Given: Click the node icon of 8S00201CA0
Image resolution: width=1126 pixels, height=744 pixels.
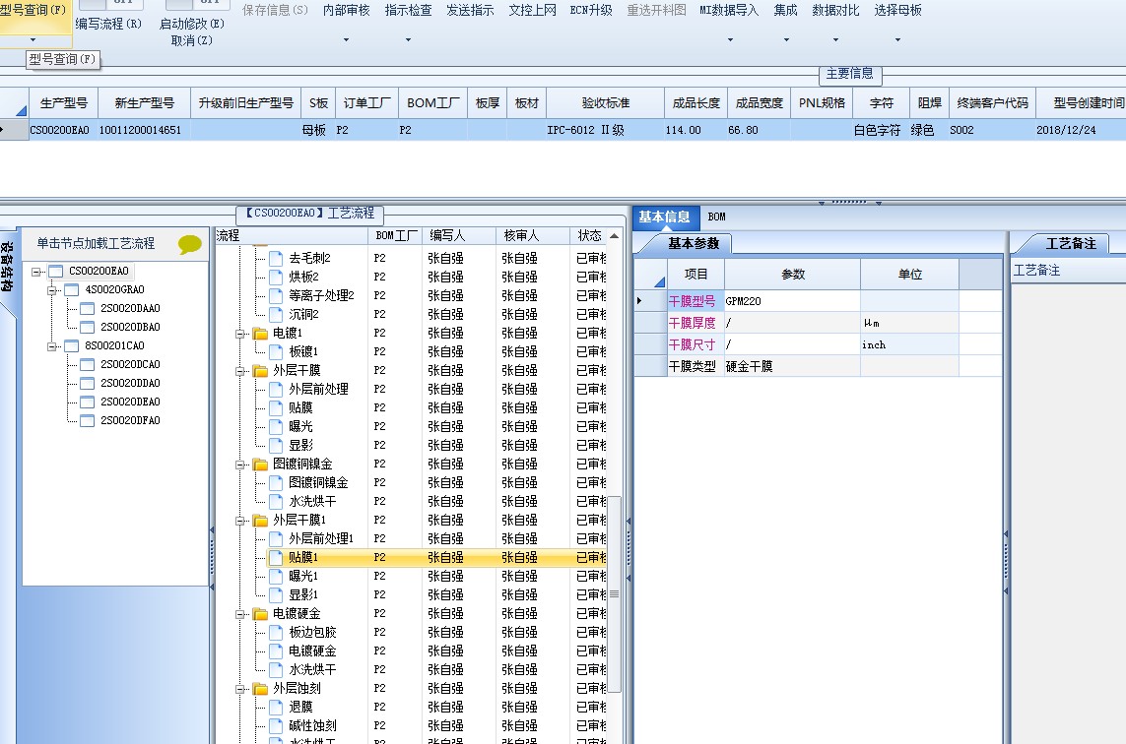Looking at the screenshot, I should coord(72,345).
